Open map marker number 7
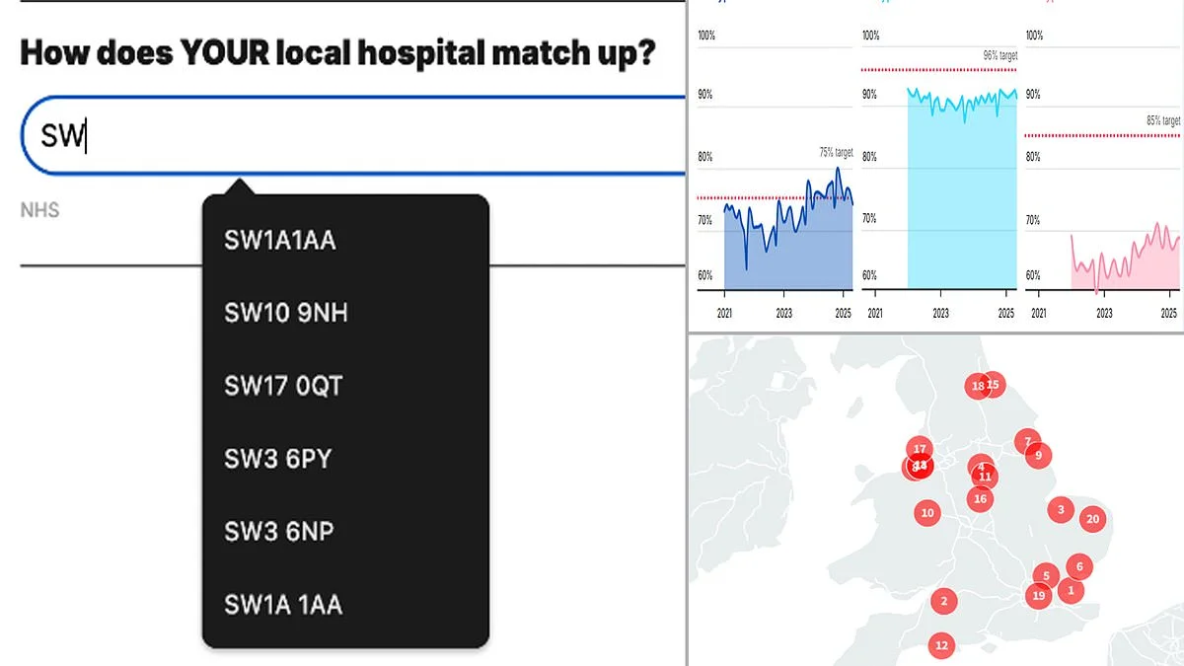 1027,442
